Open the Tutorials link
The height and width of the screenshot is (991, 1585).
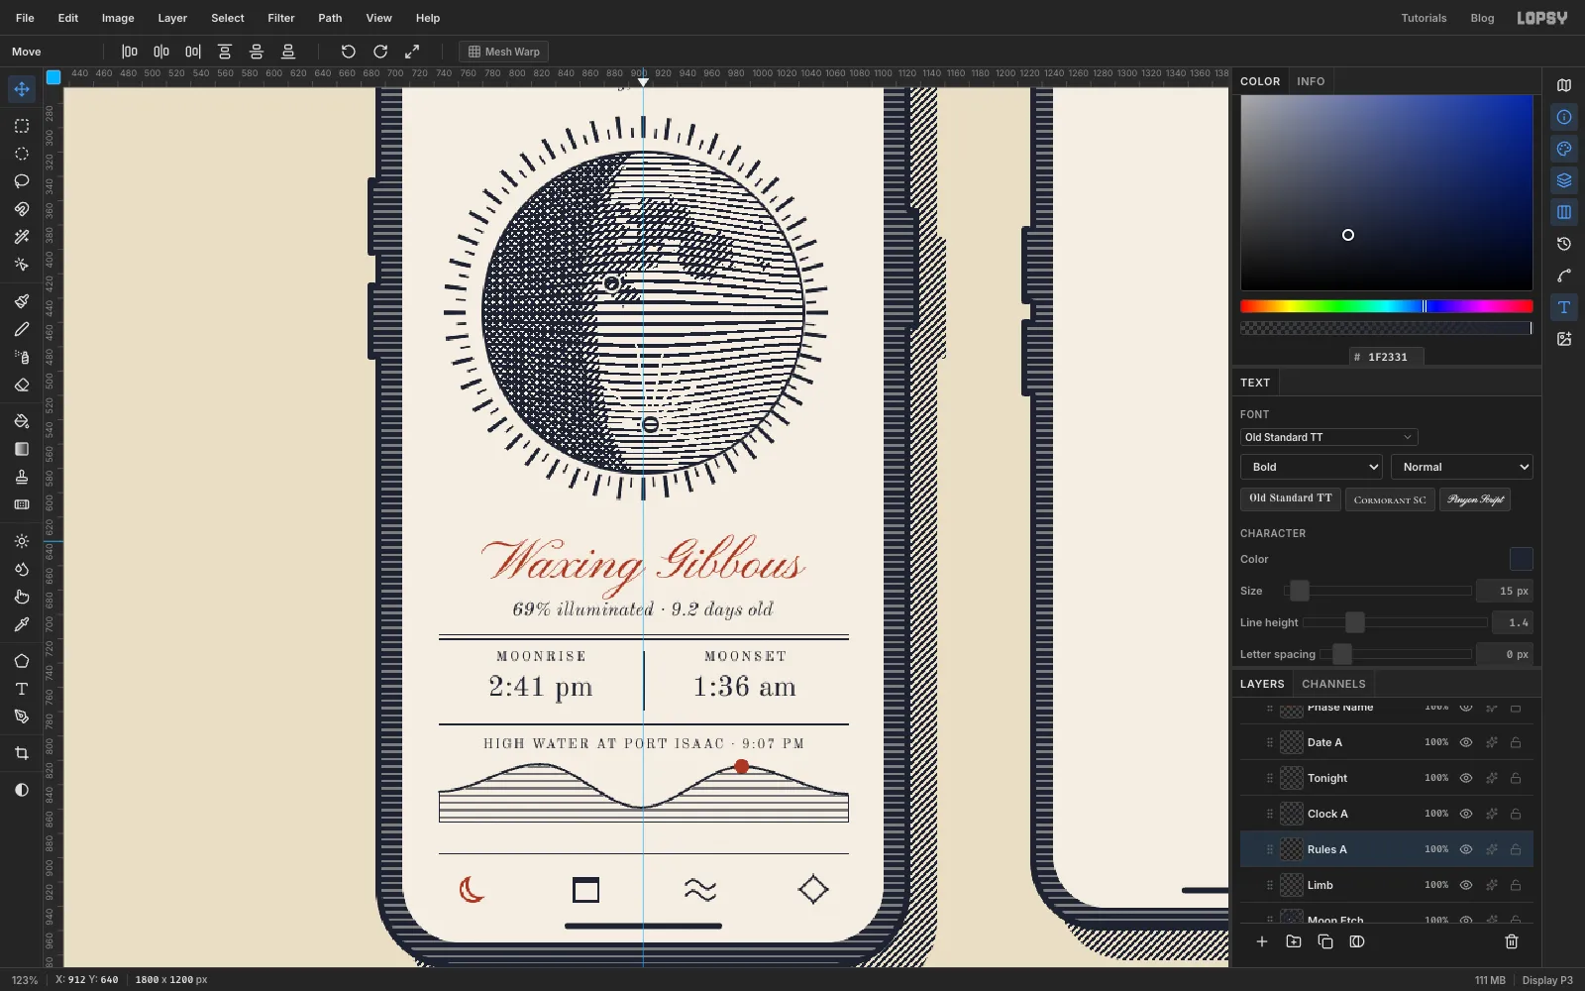[x=1424, y=18]
